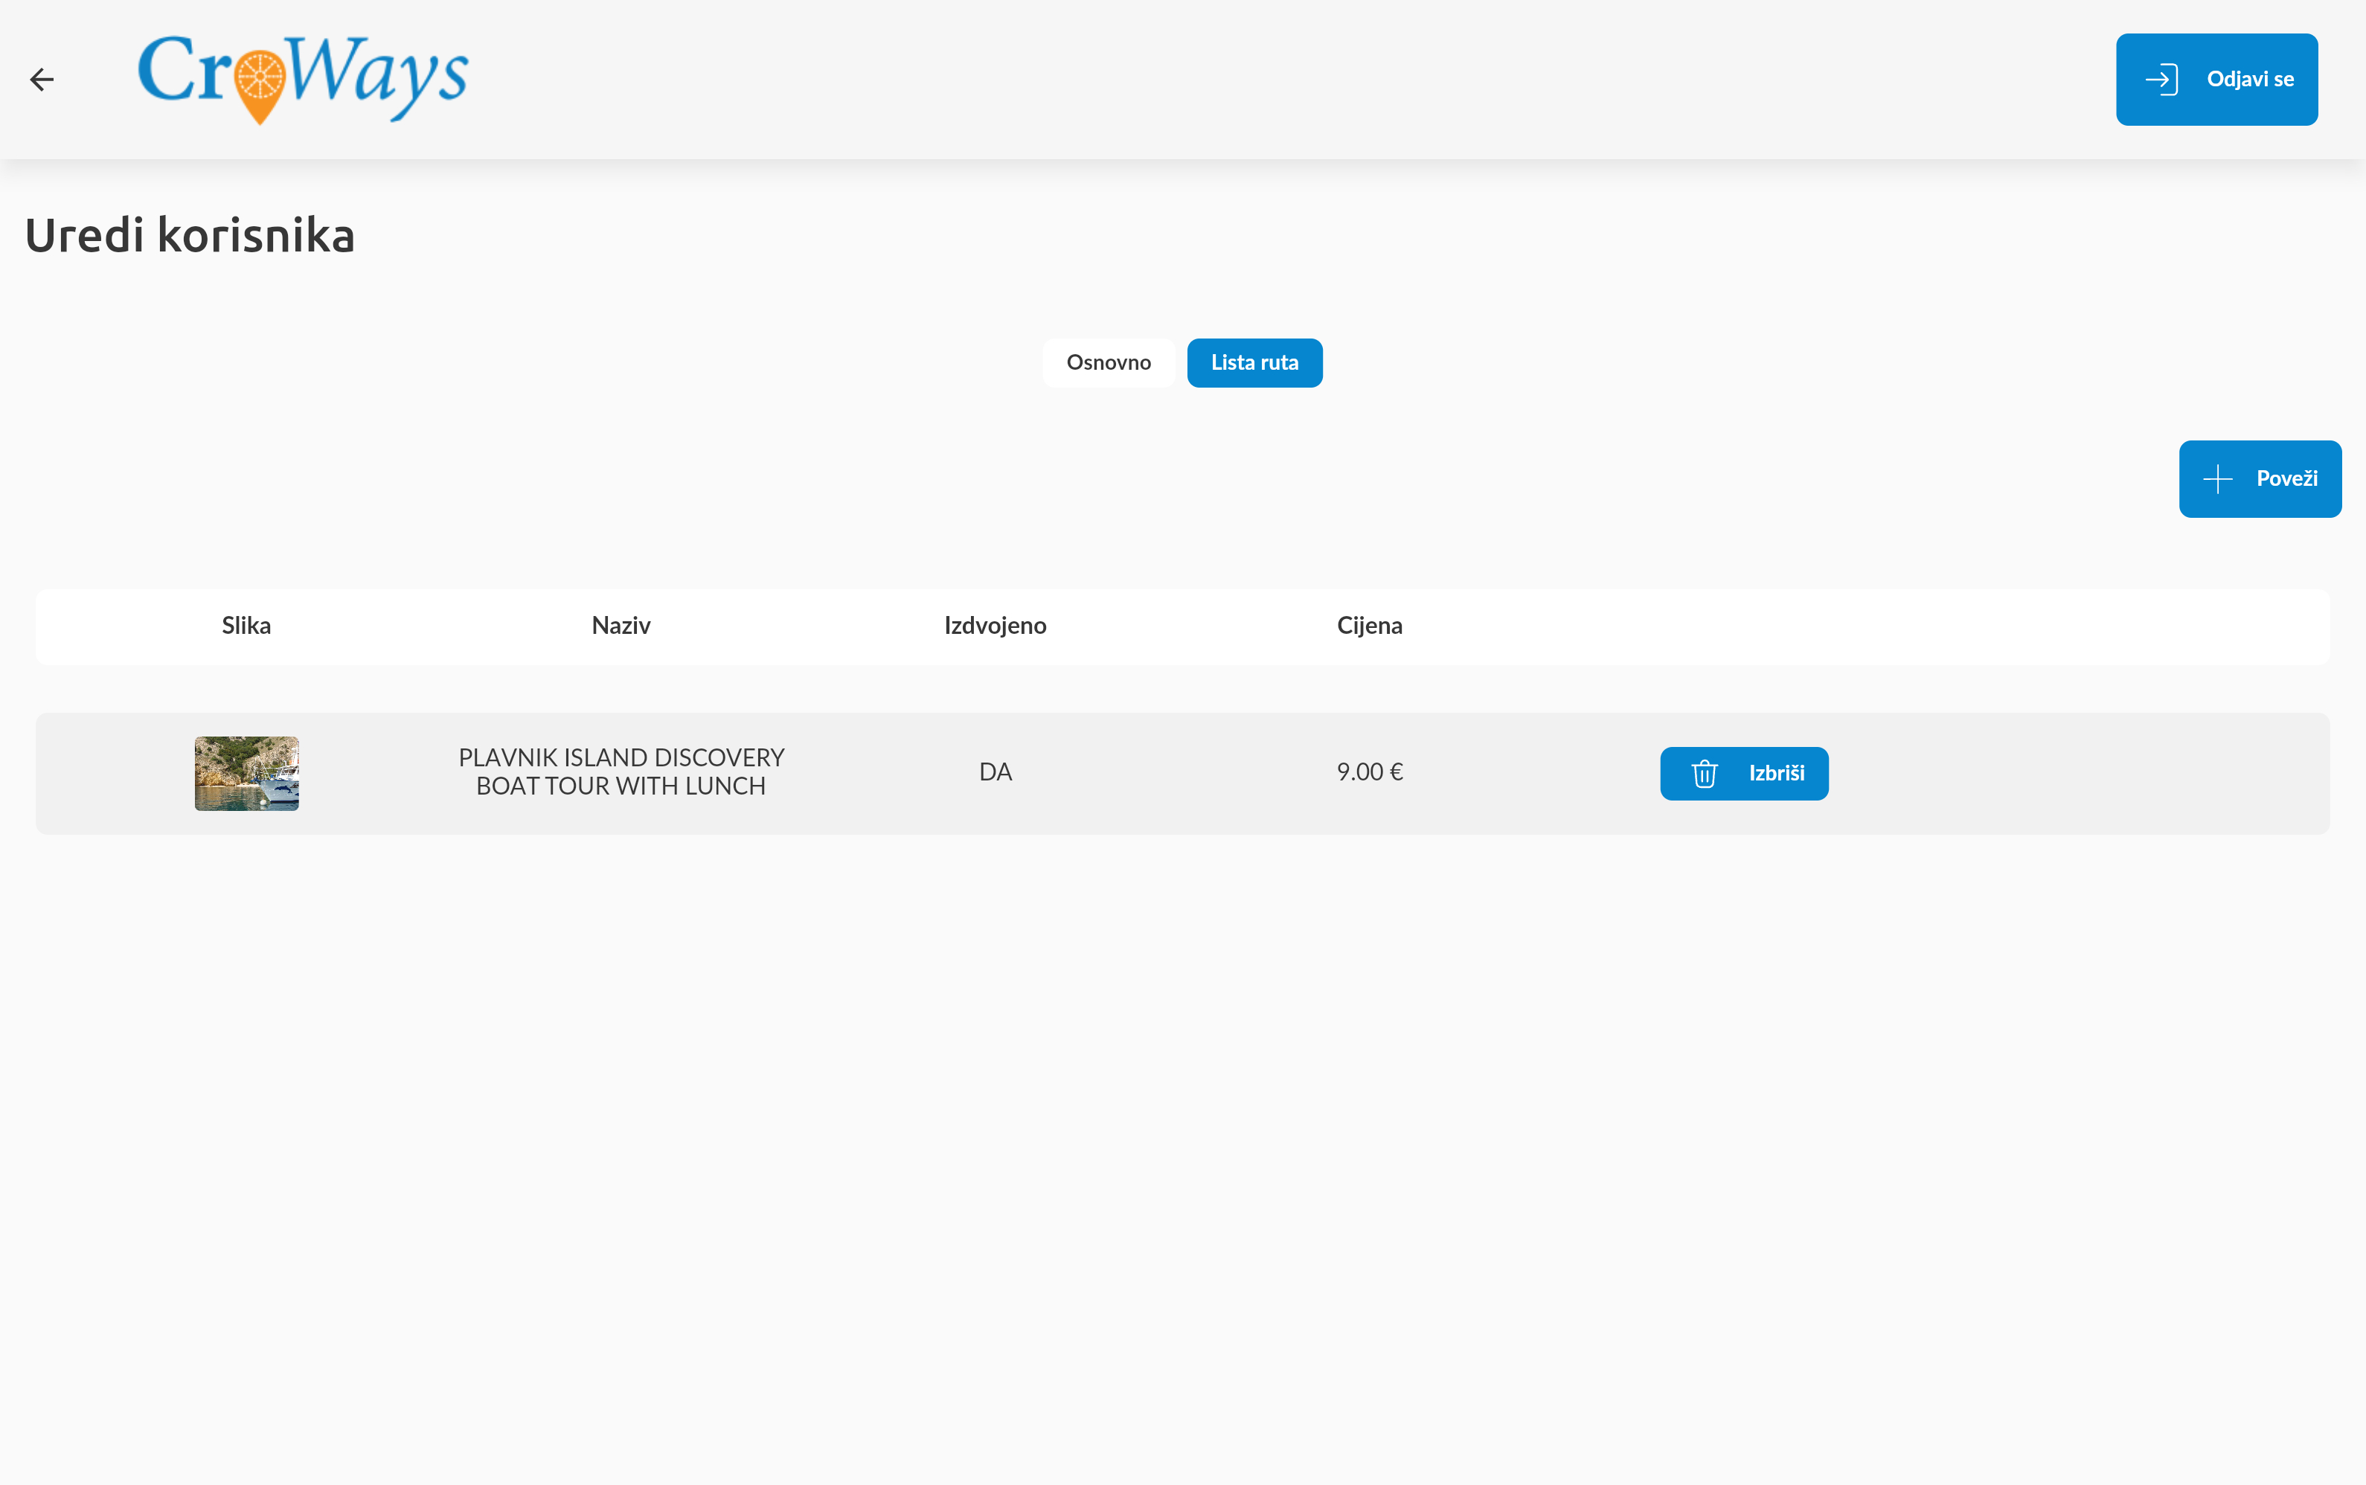2366x1485 pixels.
Task: Delete route with Izbriši button
Action: coord(1743,774)
